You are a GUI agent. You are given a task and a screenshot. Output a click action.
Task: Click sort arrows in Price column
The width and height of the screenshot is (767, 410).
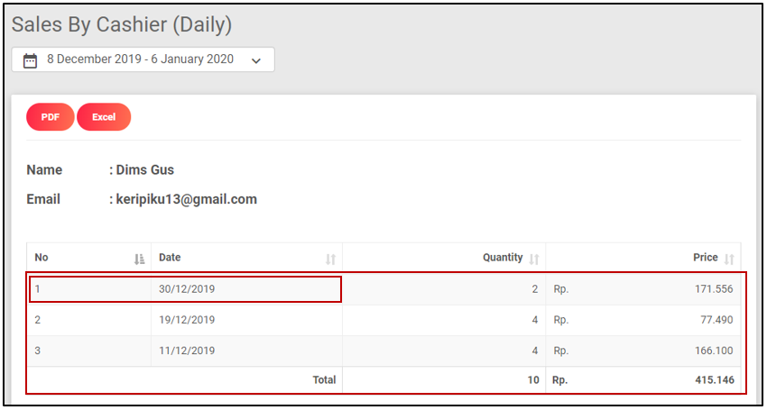tap(729, 259)
